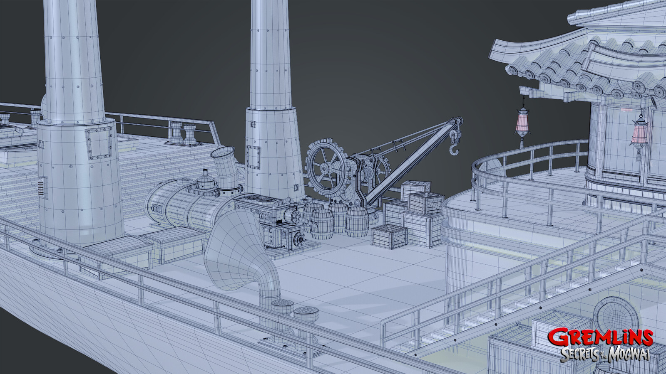This screenshot has width=666, height=374.
Task: Select the round porthole near the logo
Action: click(615, 317)
